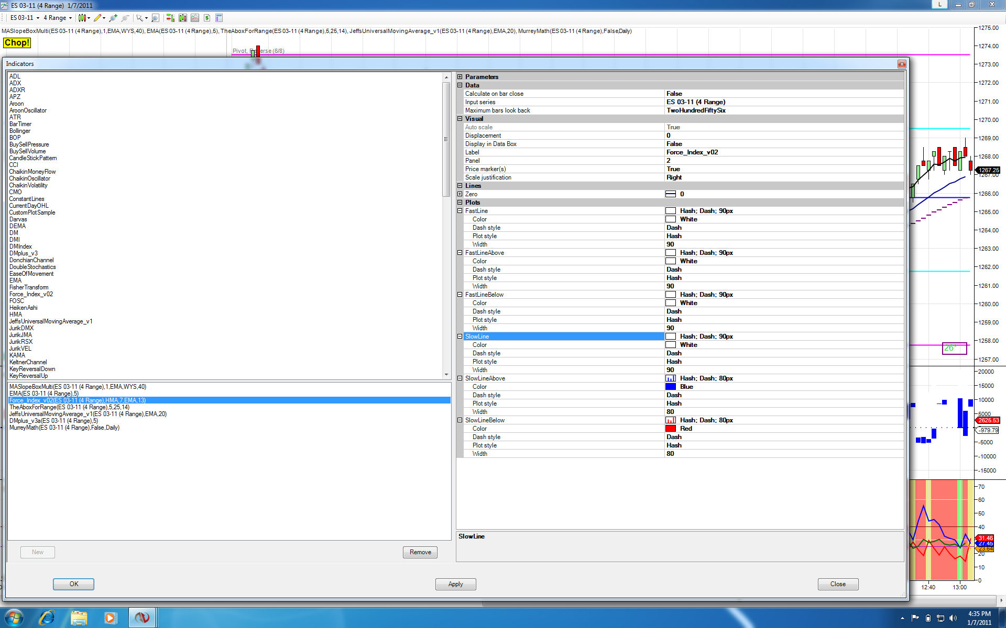Toggle the Chart Trader icon
Screen dimensions: 1006x628
point(170,18)
